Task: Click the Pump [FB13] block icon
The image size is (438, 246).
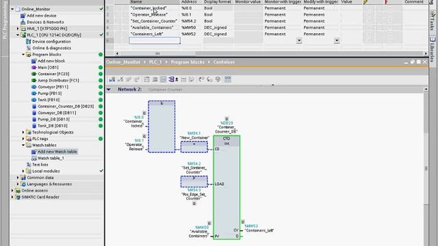Action: [34, 94]
